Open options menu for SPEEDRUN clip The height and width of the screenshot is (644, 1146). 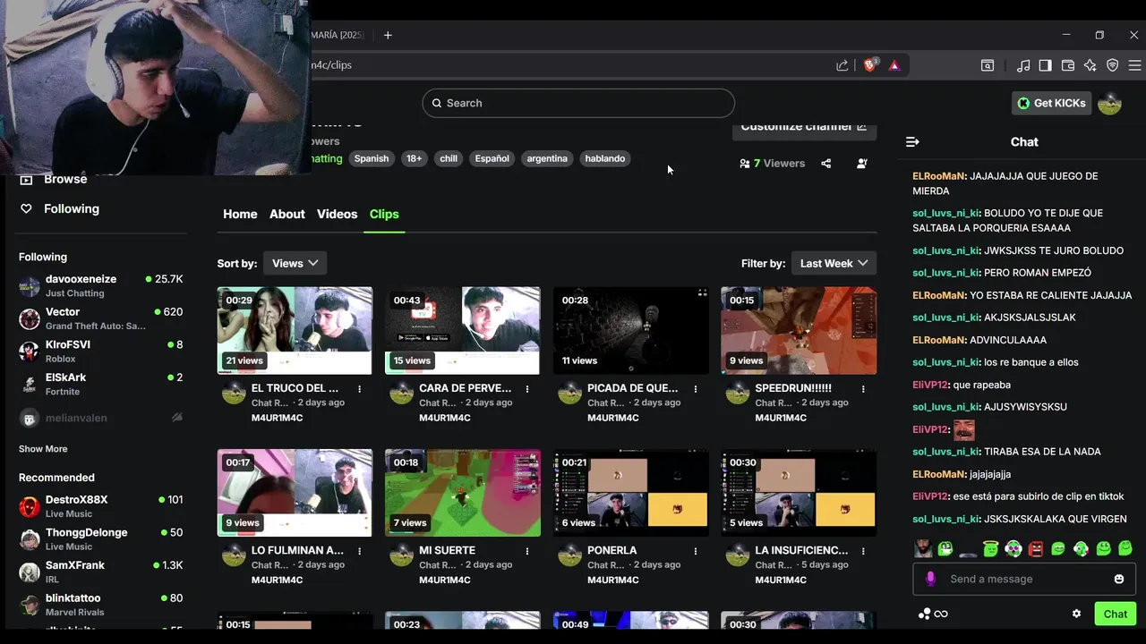tap(863, 389)
